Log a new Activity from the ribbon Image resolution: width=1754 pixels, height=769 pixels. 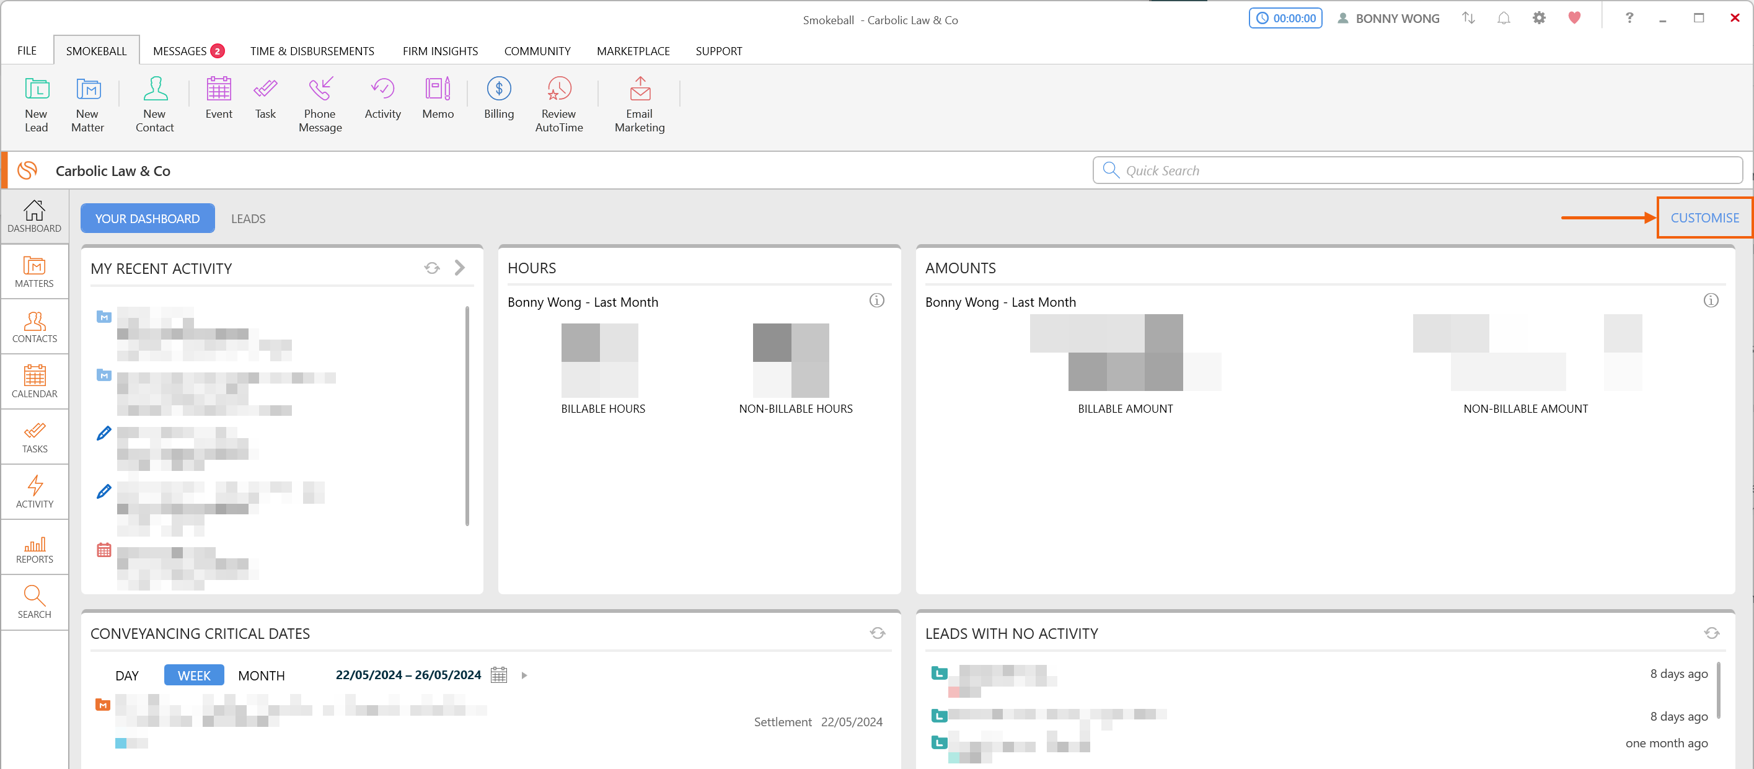click(x=382, y=99)
